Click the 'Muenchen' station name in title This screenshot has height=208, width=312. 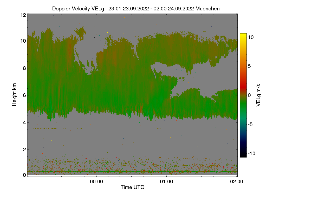tap(207, 9)
